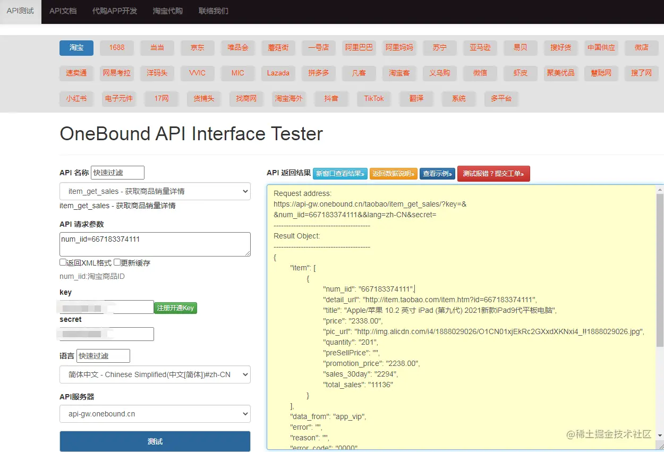Click the blue 测试 button
Screen dimensions: 664x452
coord(155,441)
